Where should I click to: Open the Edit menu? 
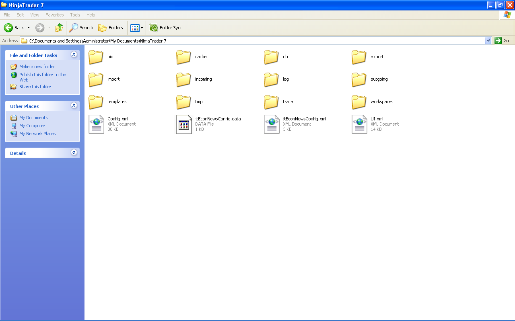point(20,15)
